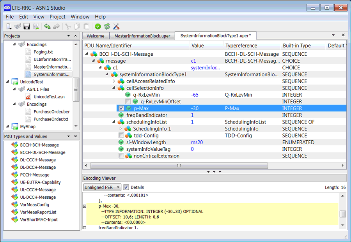
Task: Click the VarMeasConfig PDU icon
Action: (x=15, y=205)
